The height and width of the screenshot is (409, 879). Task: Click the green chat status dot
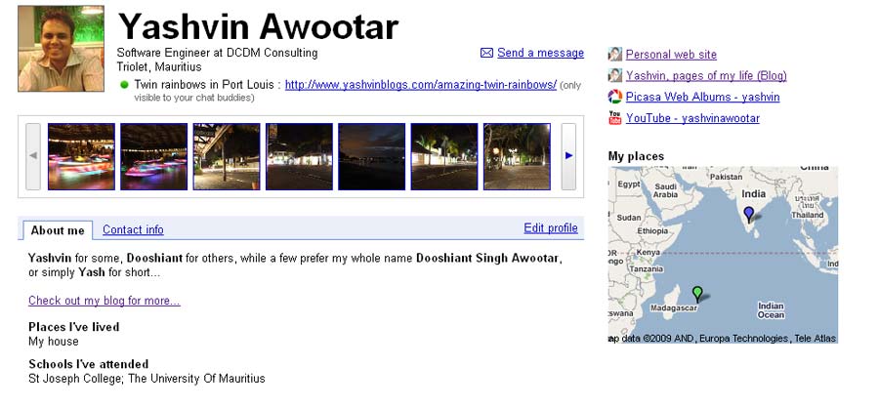pyautogui.click(x=124, y=85)
